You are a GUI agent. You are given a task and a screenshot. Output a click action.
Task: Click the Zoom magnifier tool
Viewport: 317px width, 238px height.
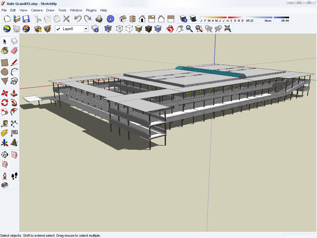coord(189,29)
